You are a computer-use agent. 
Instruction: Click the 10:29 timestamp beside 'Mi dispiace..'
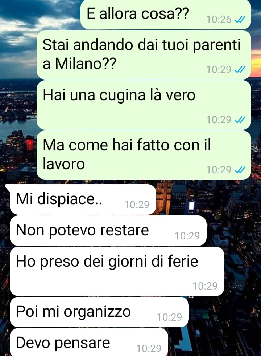click(137, 205)
